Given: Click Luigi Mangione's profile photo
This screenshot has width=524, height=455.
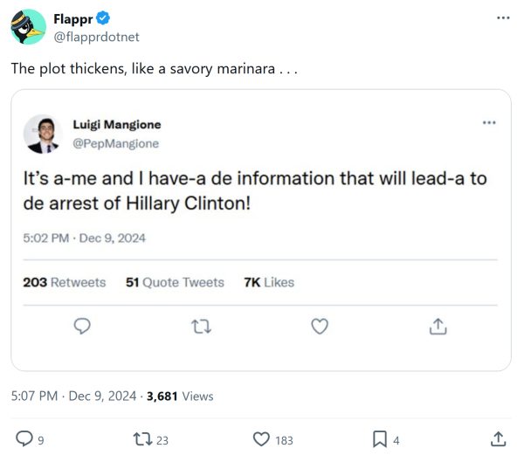Looking at the screenshot, I should click(x=41, y=134).
